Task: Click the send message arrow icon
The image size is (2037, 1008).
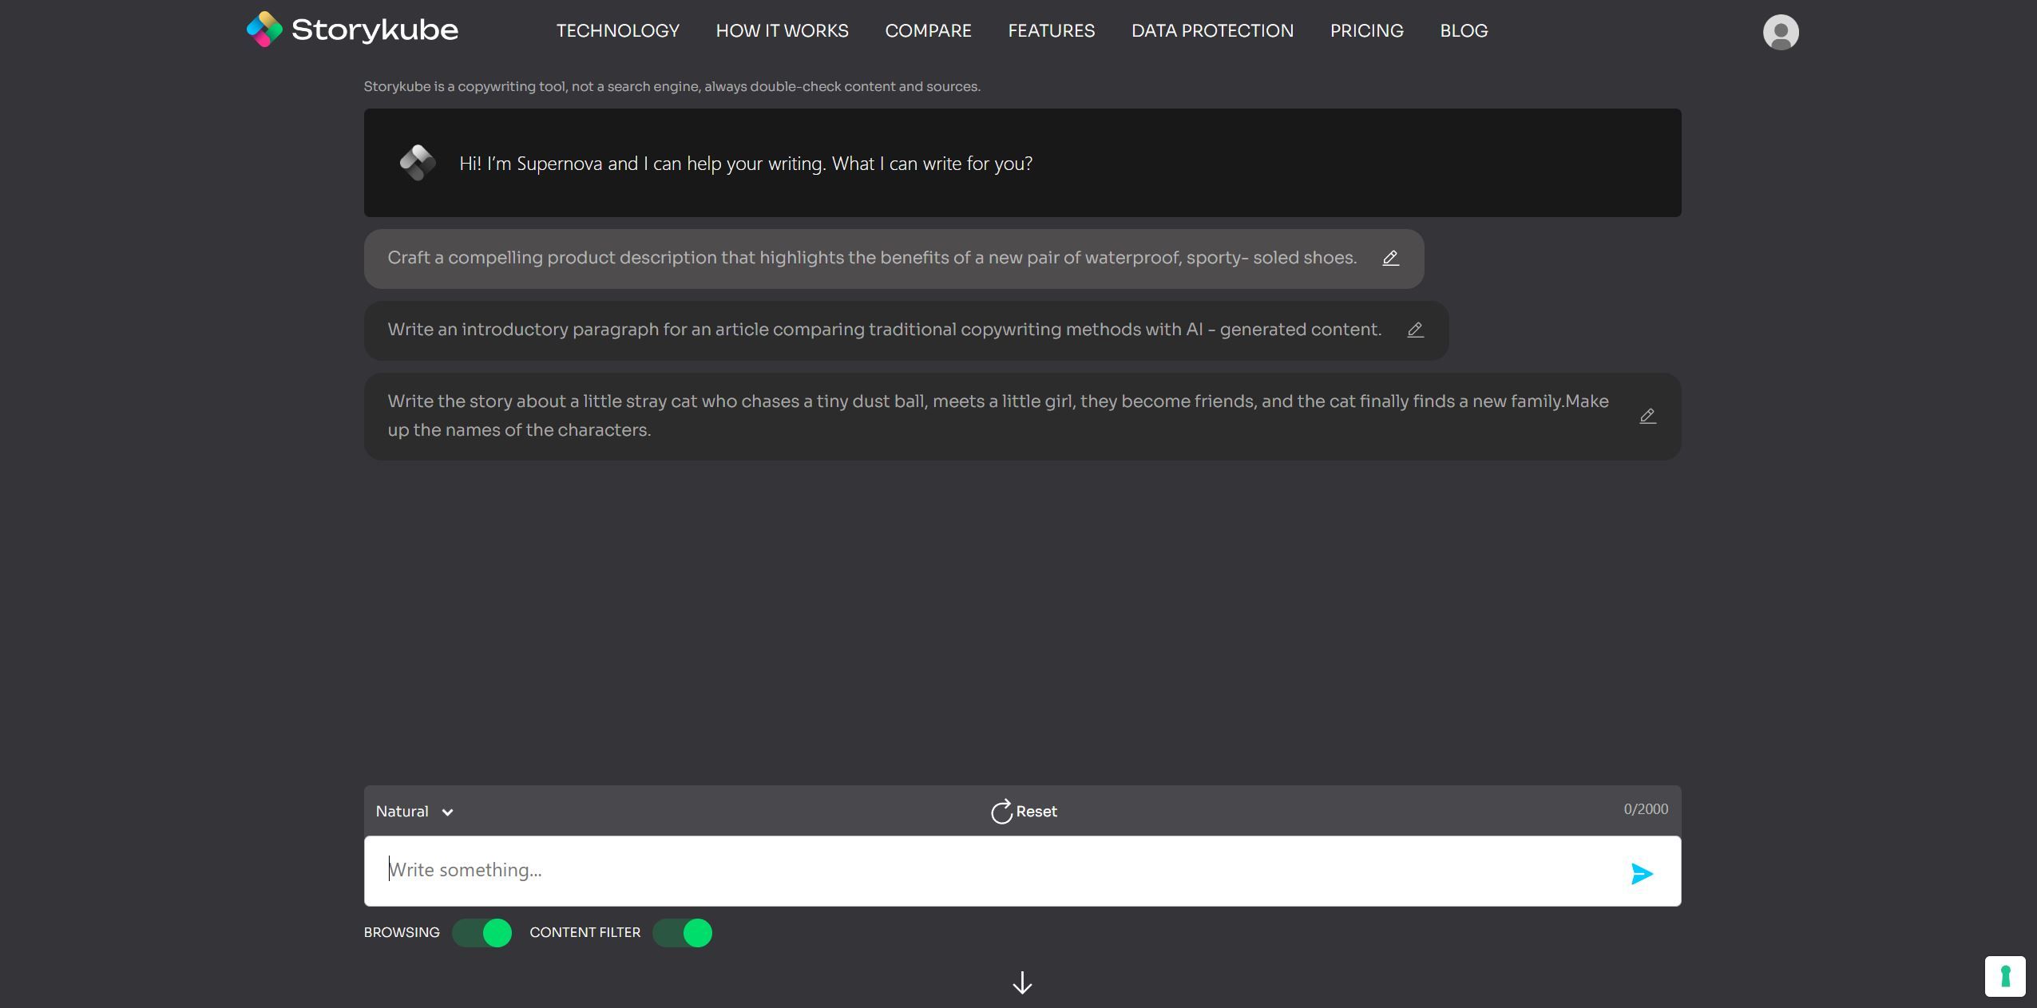Action: [1639, 870]
